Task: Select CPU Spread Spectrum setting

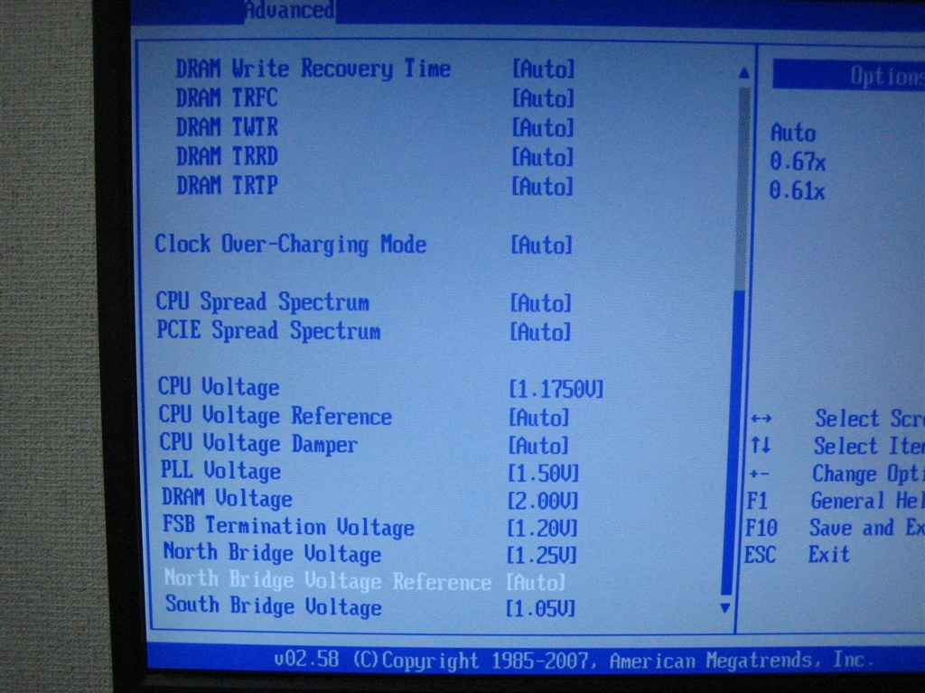Action: point(263,301)
